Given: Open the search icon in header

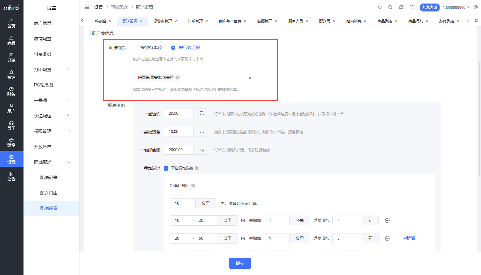Looking at the screenshot, I should [x=390, y=7].
